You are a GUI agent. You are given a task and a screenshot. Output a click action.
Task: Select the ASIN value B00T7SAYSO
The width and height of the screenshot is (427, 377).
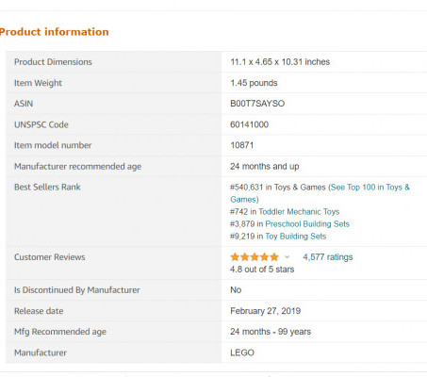(257, 104)
